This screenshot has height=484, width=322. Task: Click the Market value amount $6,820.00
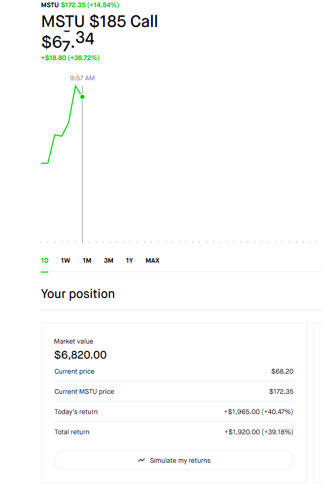tap(79, 355)
